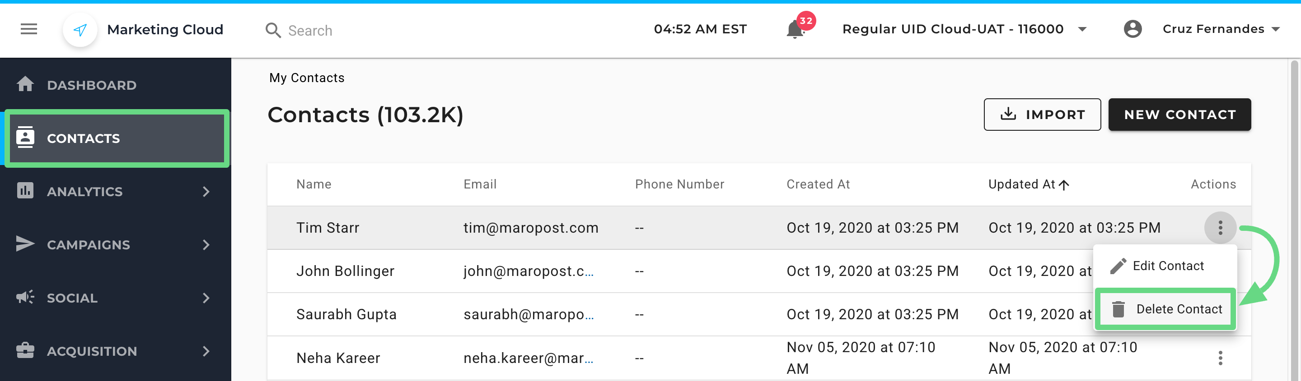Expand the Campaigns sidebar section

pyautogui.click(x=206, y=245)
